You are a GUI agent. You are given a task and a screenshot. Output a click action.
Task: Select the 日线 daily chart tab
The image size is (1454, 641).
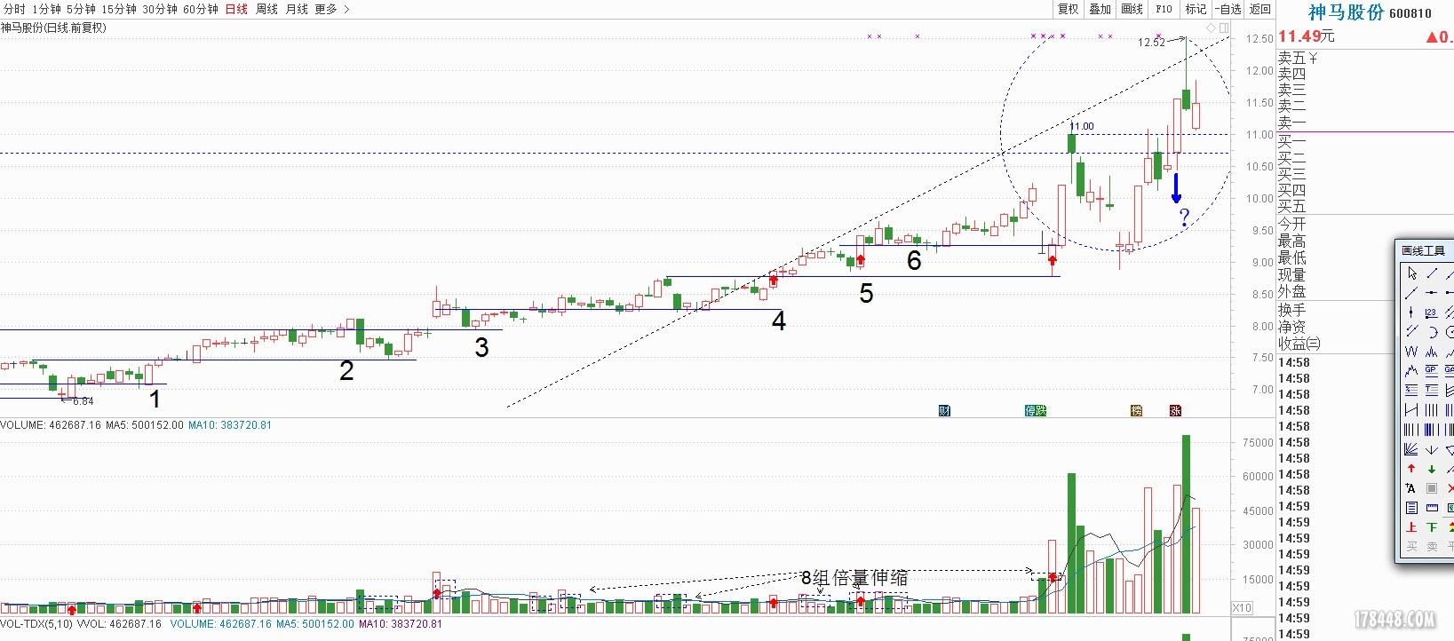point(236,9)
